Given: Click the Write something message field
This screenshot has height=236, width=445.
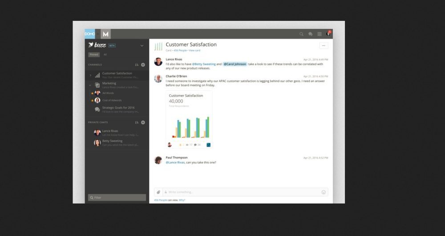Looking at the screenshot, I should (x=243, y=192).
